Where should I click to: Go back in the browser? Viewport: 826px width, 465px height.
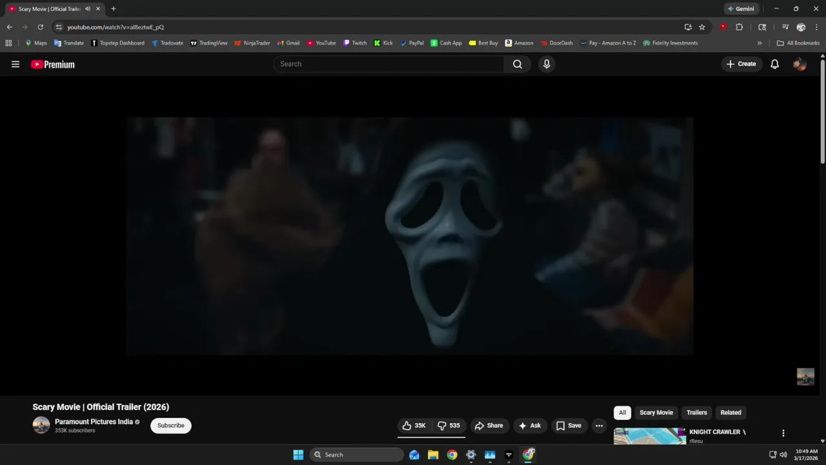(x=9, y=27)
